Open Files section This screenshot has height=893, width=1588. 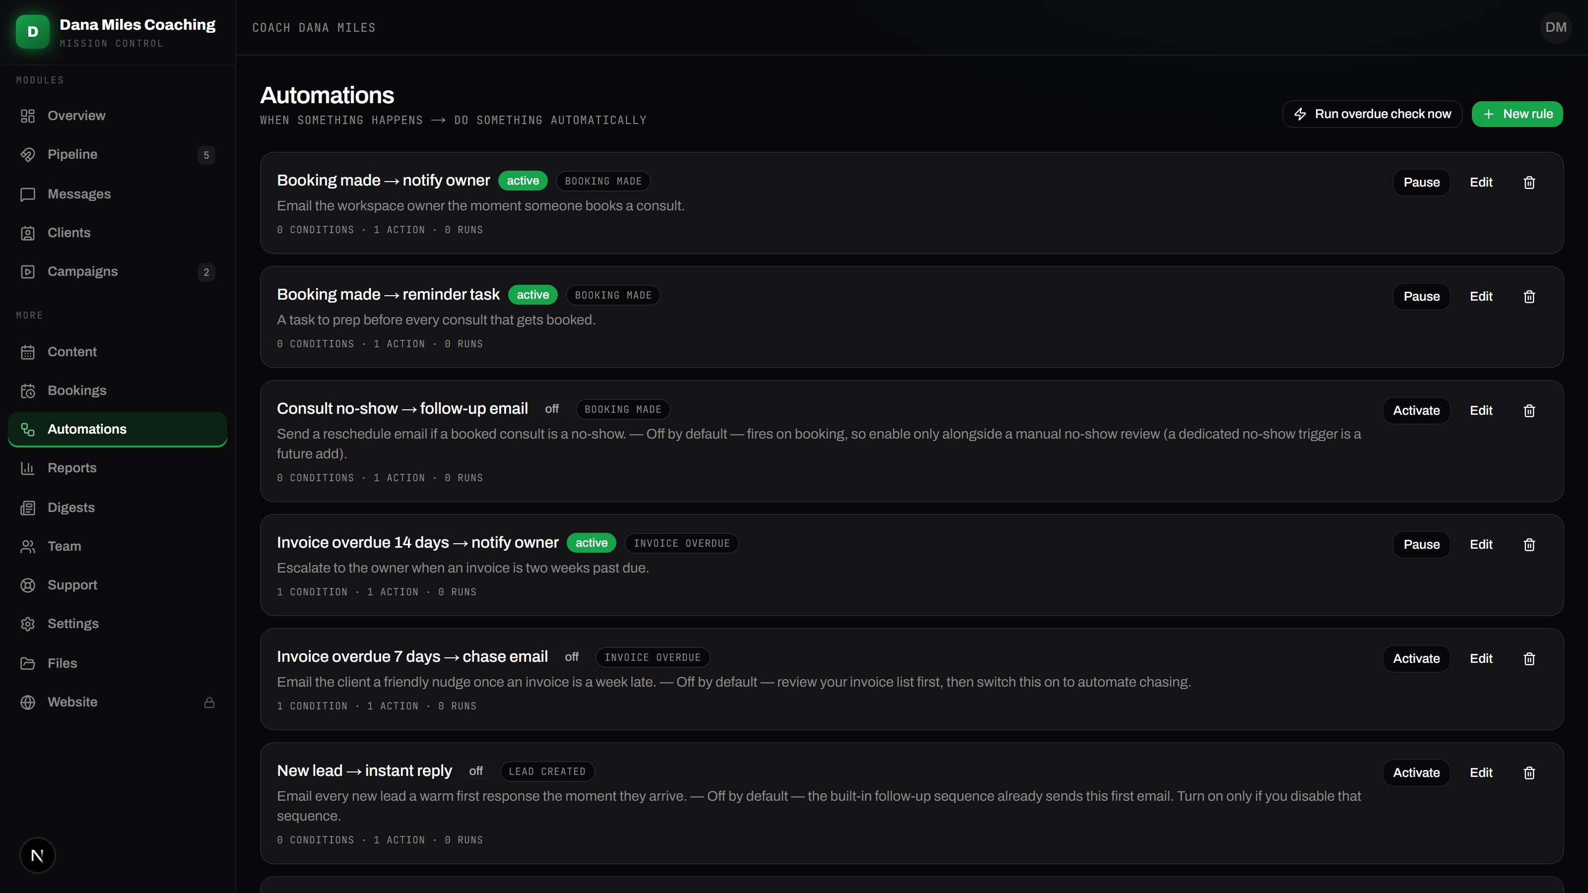pos(117,663)
